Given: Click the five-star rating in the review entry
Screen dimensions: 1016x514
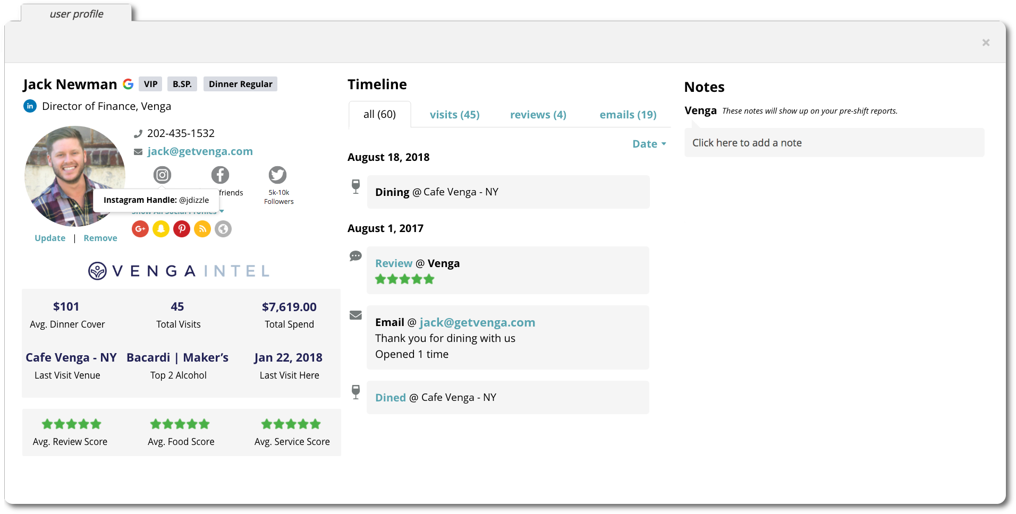Looking at the screenshot, I should (405, 279).
